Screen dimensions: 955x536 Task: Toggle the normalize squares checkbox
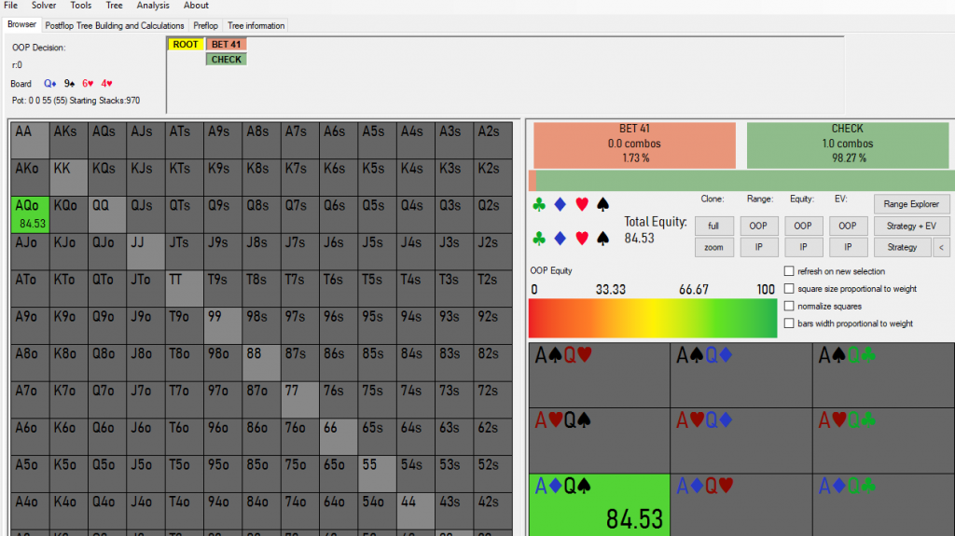[x=789, y=306]
